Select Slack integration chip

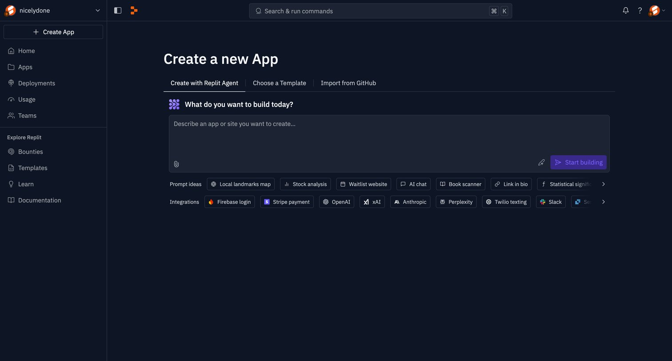tap(551, 202)
